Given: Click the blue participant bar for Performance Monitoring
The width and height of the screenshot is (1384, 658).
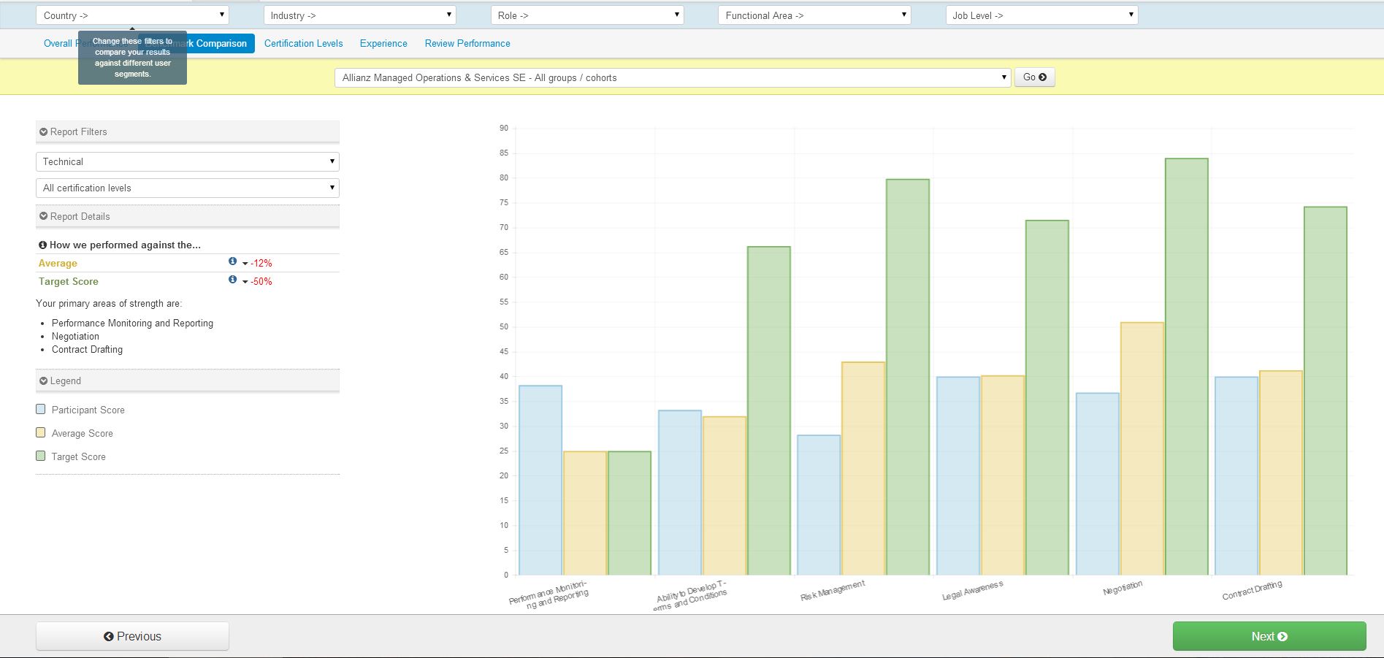Looking at the screenshot, I should (x=540, y=481).
